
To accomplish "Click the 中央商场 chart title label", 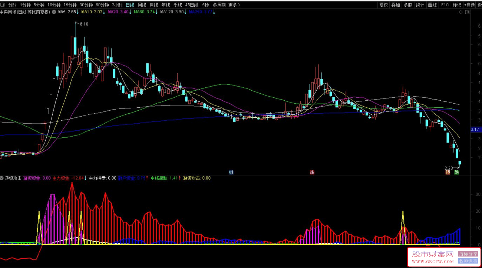I will coord(25,12).
